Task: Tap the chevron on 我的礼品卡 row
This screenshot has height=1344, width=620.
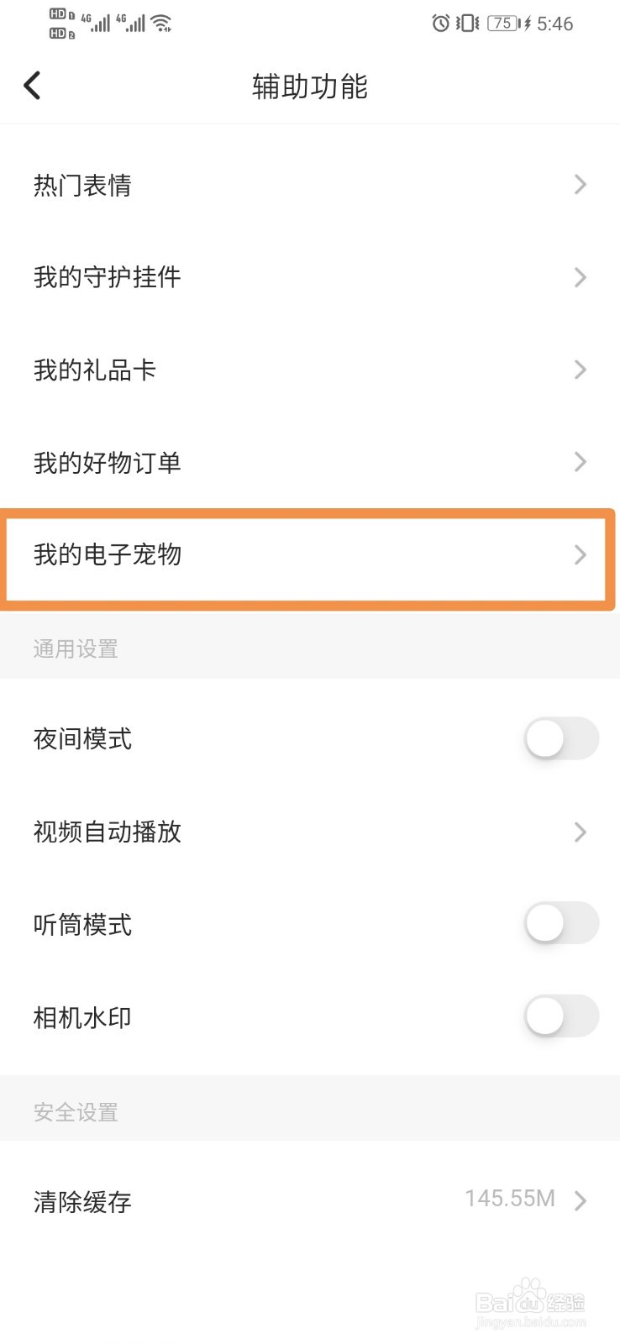Action: (580, 370)
